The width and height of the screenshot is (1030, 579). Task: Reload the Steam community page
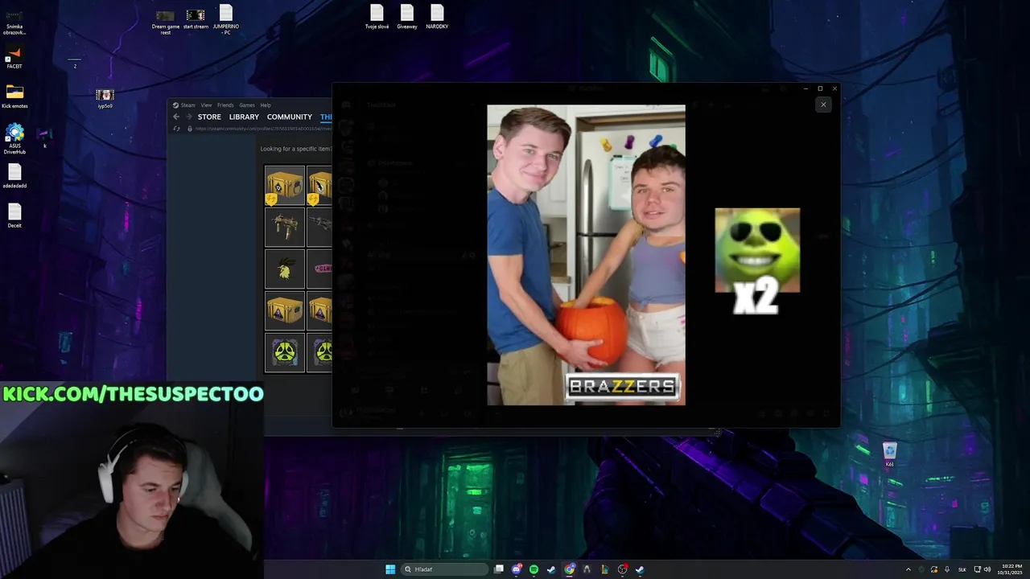pos(177,129)
